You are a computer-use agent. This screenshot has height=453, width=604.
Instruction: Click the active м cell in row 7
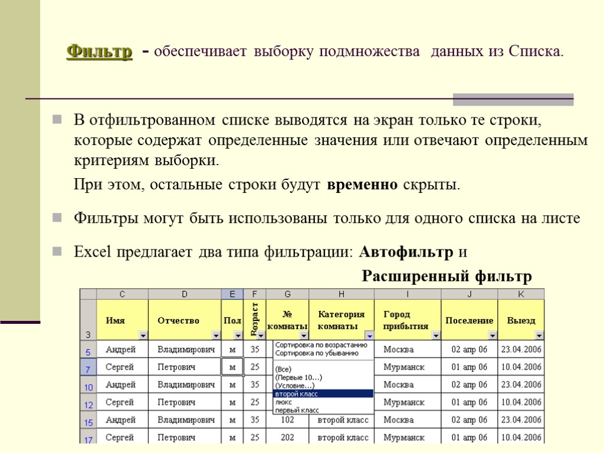[232, 367]
